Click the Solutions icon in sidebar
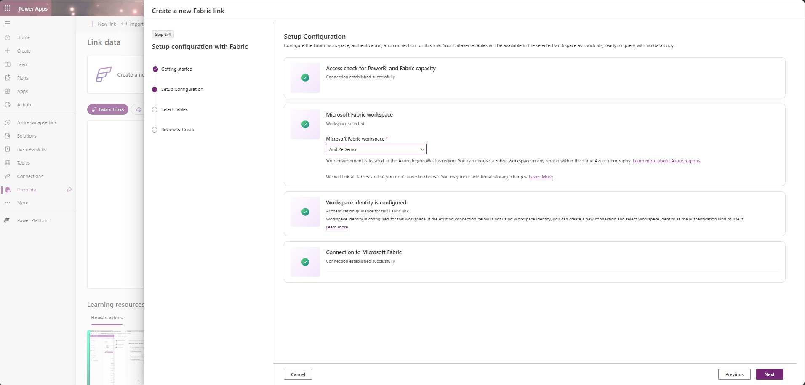This screenshot has width=805, height=385. click(8, 136)
